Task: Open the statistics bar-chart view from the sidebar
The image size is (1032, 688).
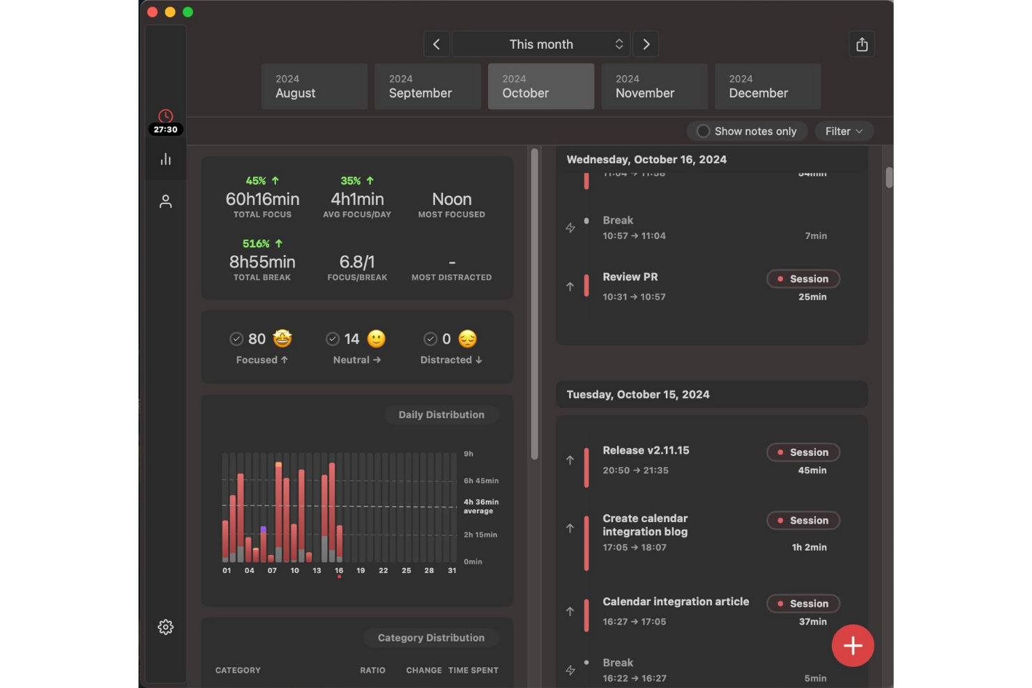Action: tap(165, 159)
